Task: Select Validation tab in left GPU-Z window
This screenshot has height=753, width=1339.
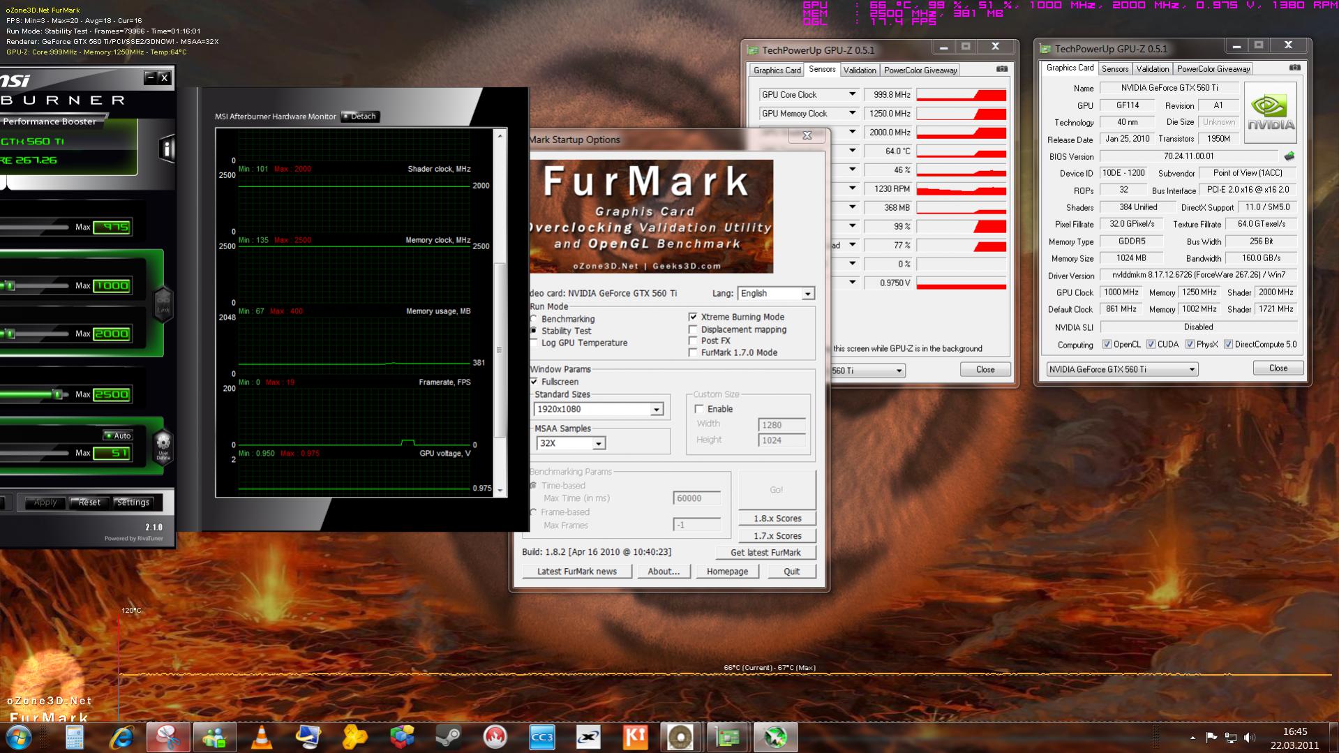Action: pos(859,70)
